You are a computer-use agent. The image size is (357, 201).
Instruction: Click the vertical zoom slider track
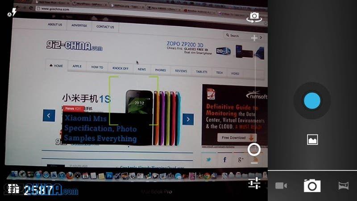[x=254, y=92]
